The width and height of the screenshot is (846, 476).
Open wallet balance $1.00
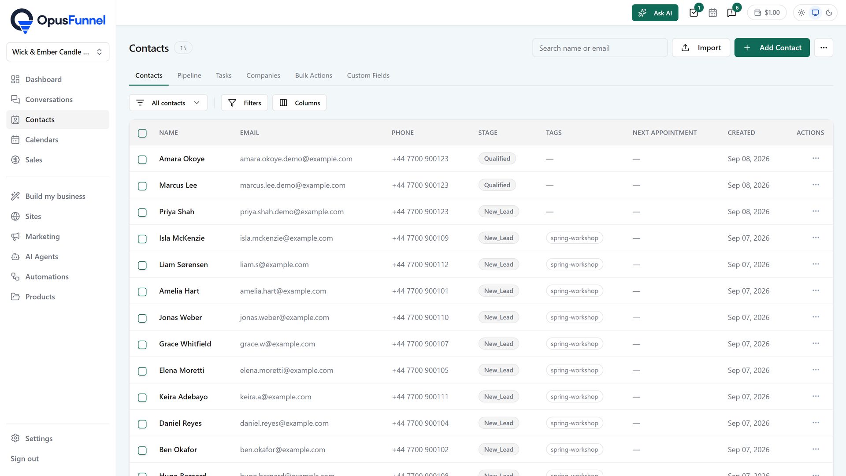pyautogui.click(x=767, y=13)
